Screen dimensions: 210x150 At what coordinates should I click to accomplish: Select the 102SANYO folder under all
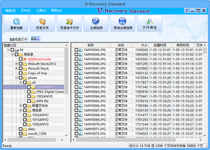pyautogui.click(x=44, y=96)
